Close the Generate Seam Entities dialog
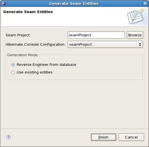Screen dimensions: 149x147 click(x=145, y=4)
